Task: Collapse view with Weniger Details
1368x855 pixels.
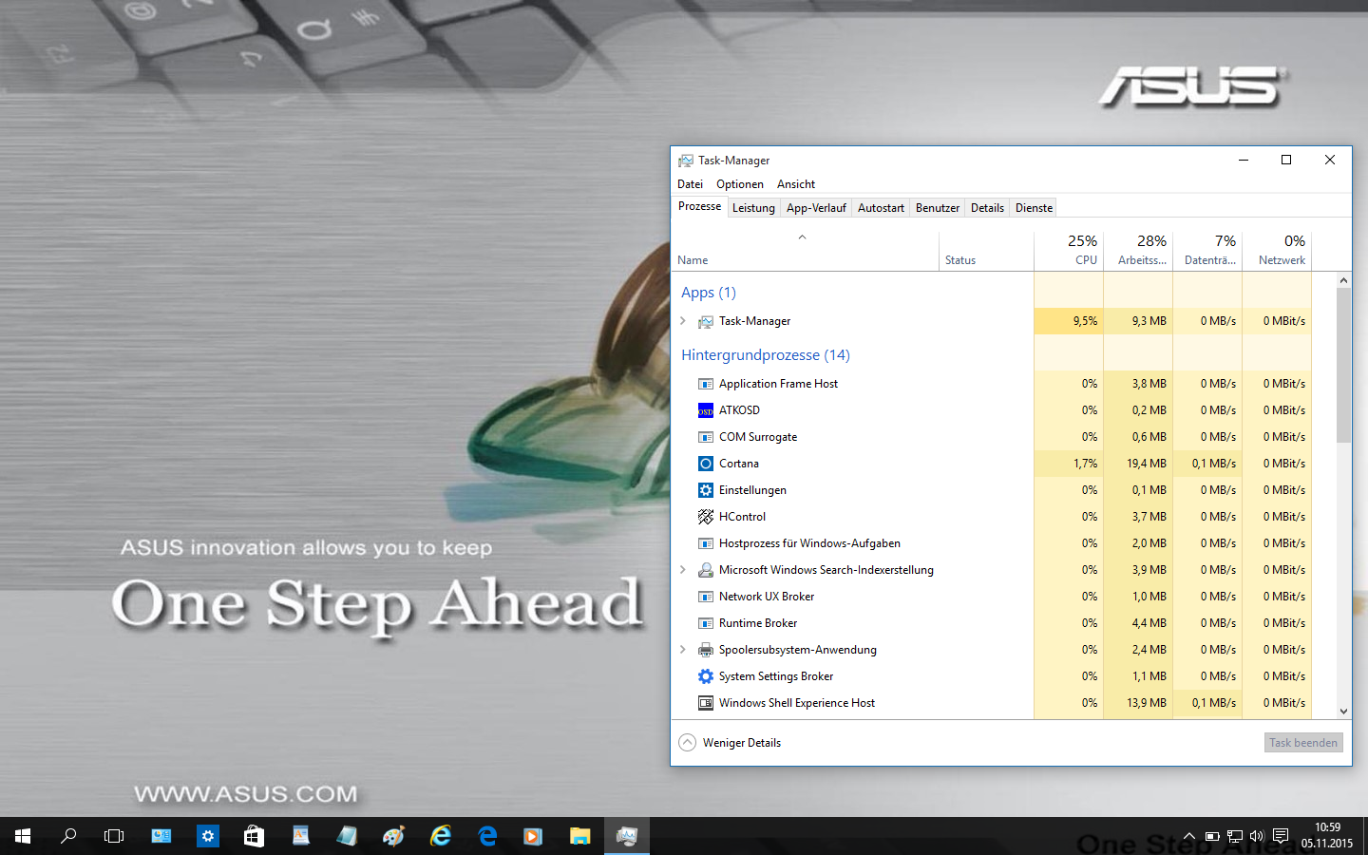Action: (x=730, y=743)
